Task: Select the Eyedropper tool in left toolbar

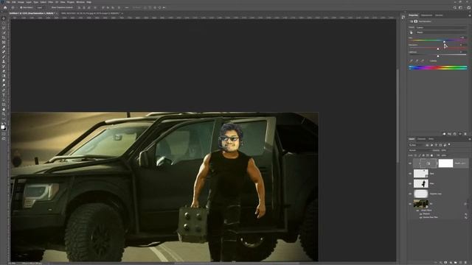Action: [4, 47]
